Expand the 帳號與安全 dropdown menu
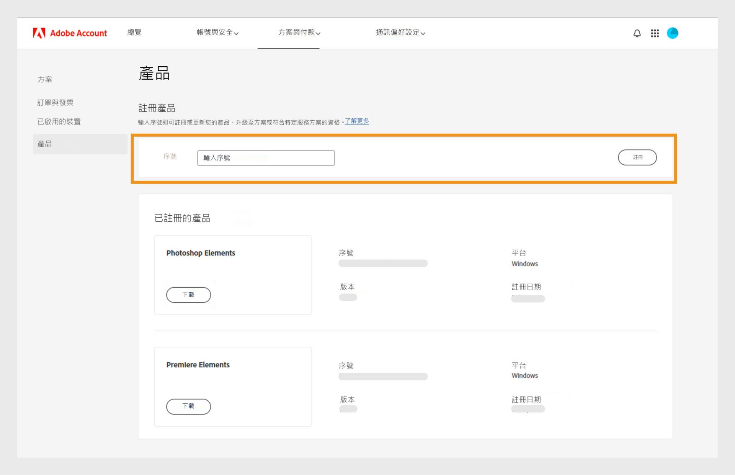Screen dimensions: 735x475 point(217,33)
